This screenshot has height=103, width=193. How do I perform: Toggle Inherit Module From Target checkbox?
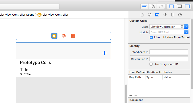pyautogui.click(x=151, y=37)
